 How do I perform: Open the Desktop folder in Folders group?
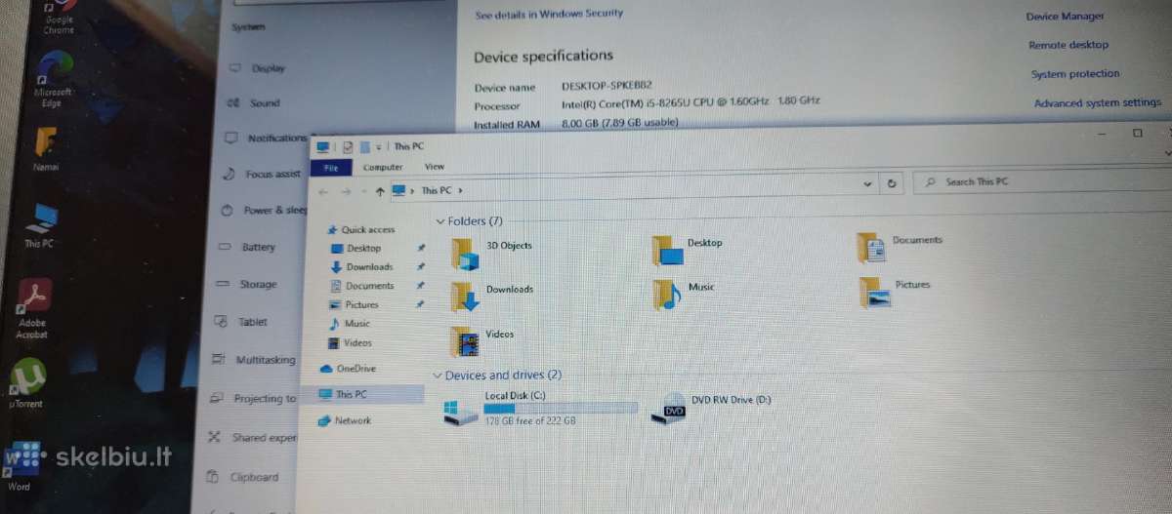point(669,250)
